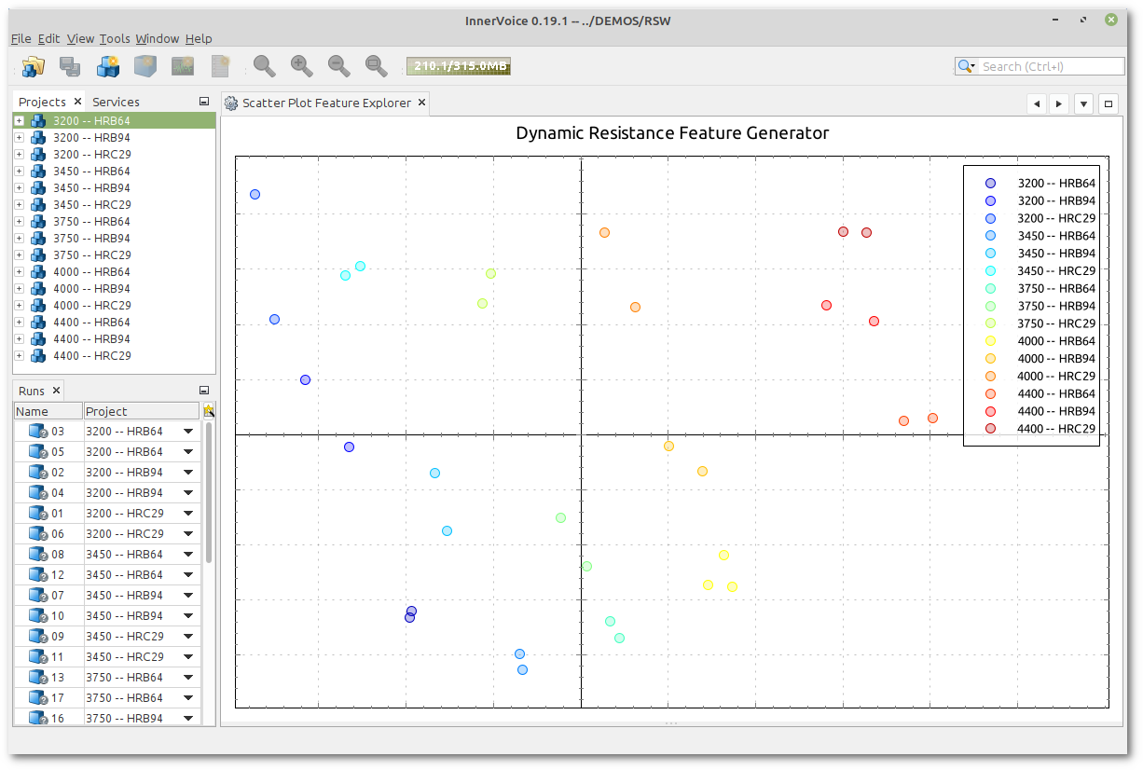Click the greyed waveform toolbar icon

(x=183, y=66)
